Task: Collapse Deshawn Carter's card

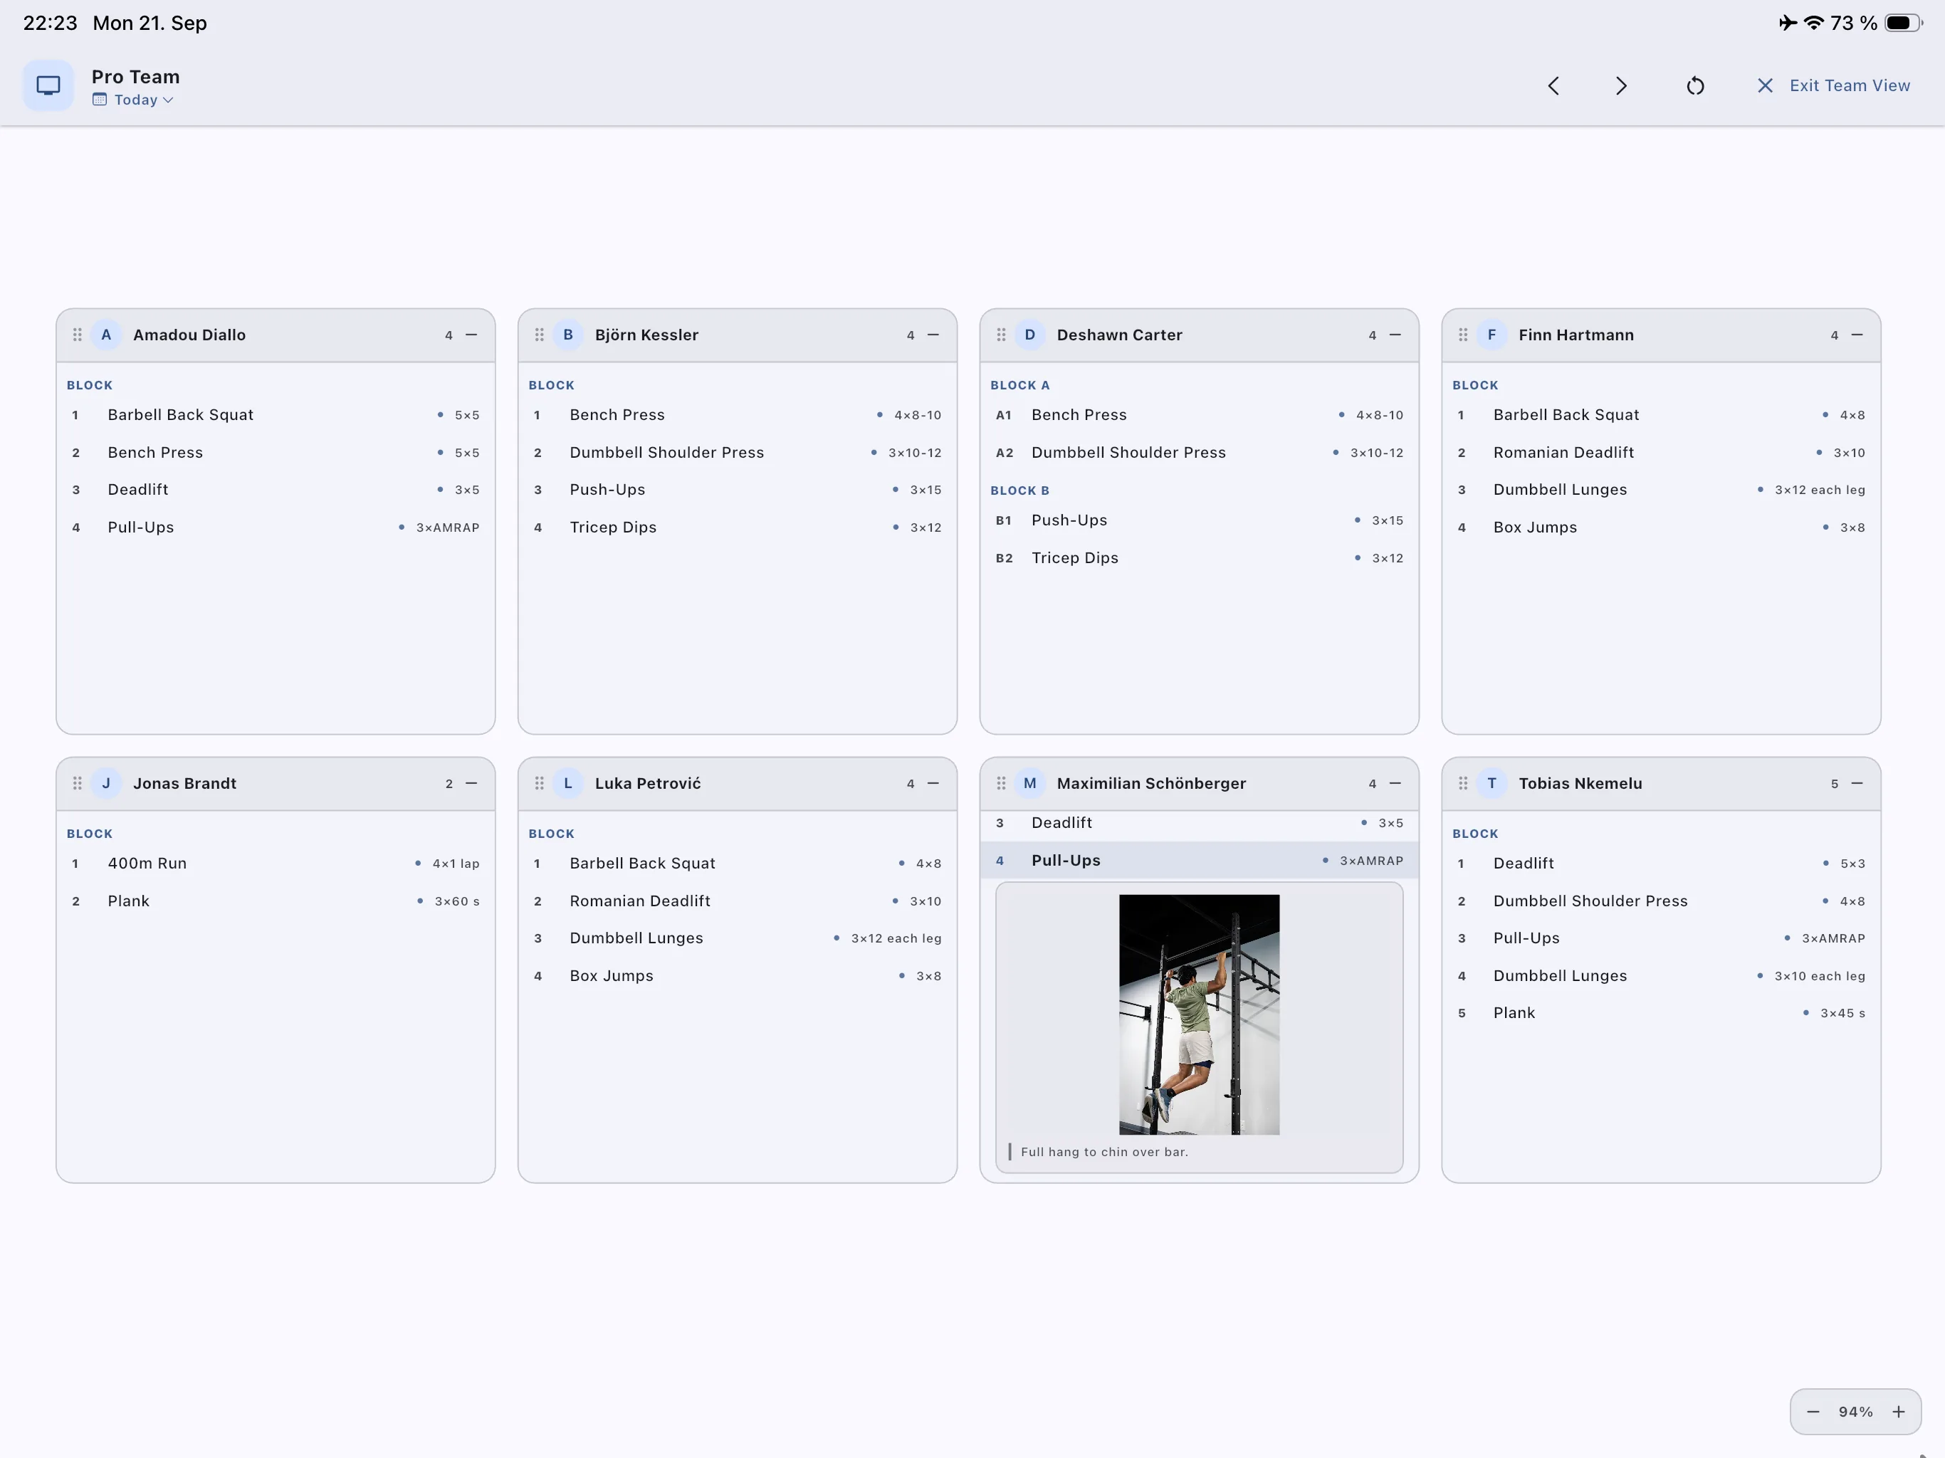Action: coord(1395,335)
